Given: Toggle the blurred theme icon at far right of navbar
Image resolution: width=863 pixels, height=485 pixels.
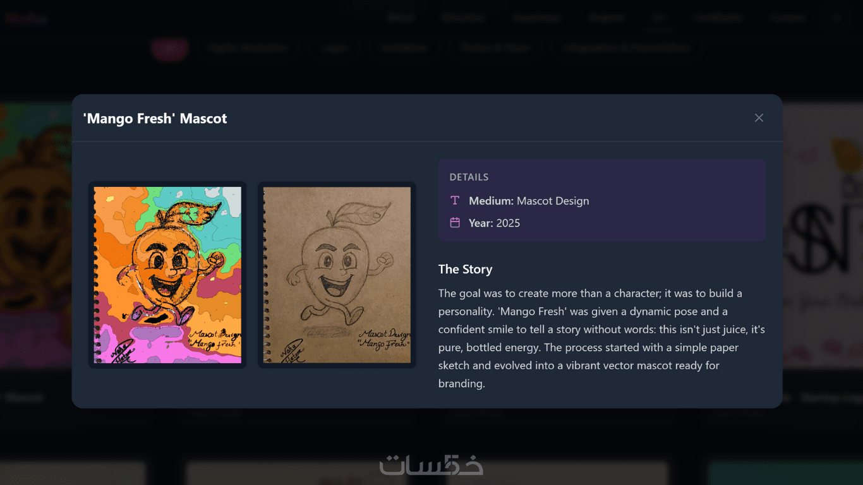Looking at the screenshot, I should pos(838,18).
